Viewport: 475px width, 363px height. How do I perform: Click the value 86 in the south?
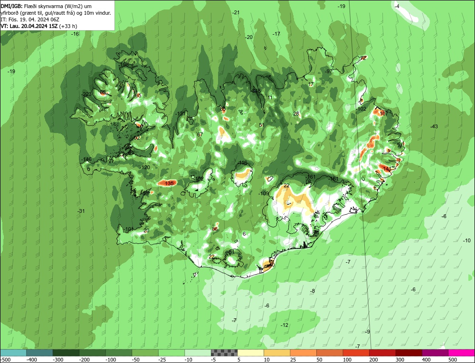coord(215,229)
